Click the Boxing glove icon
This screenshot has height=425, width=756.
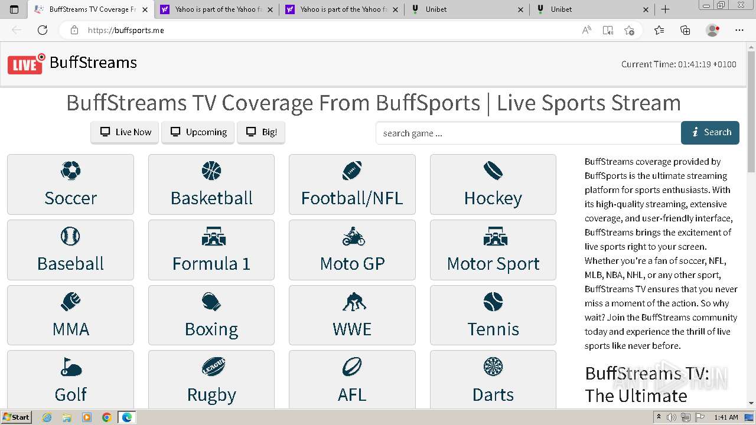pyautogui.click(x=211, y=302)
